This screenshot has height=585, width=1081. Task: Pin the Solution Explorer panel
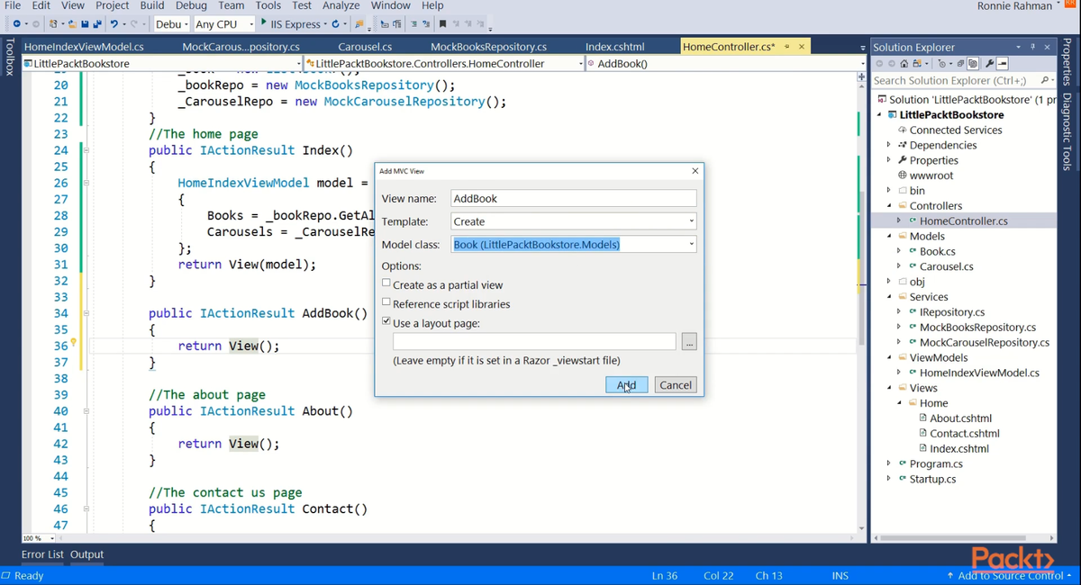(1032, 47)
